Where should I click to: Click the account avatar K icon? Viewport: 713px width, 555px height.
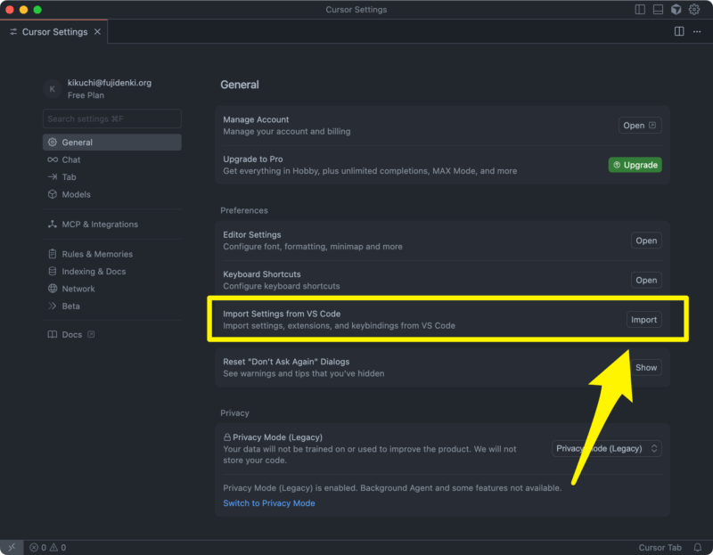pyautogui.click(x=53, y=88)
